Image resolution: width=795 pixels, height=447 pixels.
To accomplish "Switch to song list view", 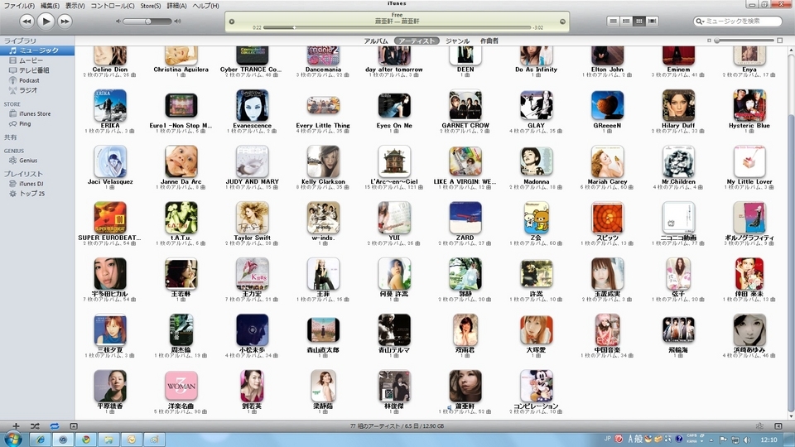I will coord(613,22).
